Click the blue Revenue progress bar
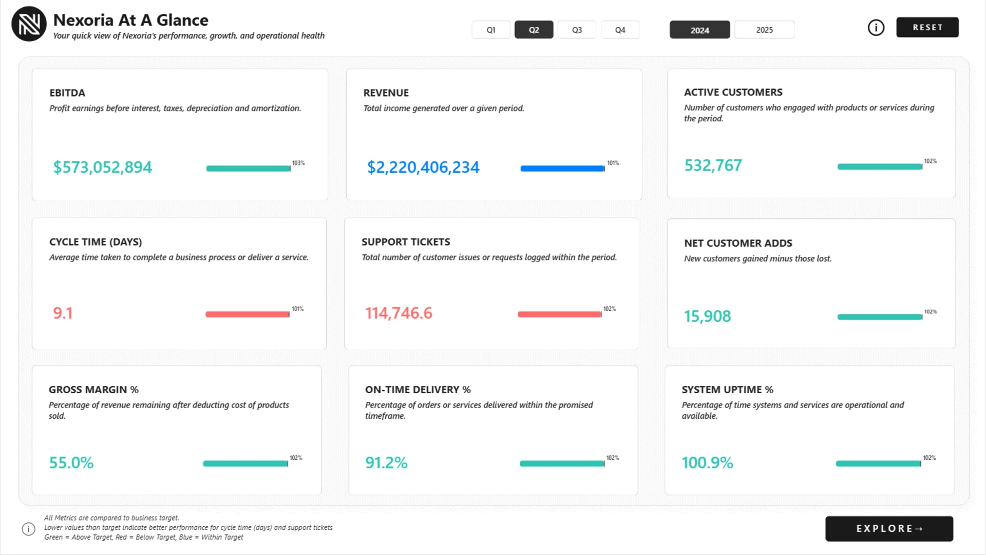 point(562,169)
